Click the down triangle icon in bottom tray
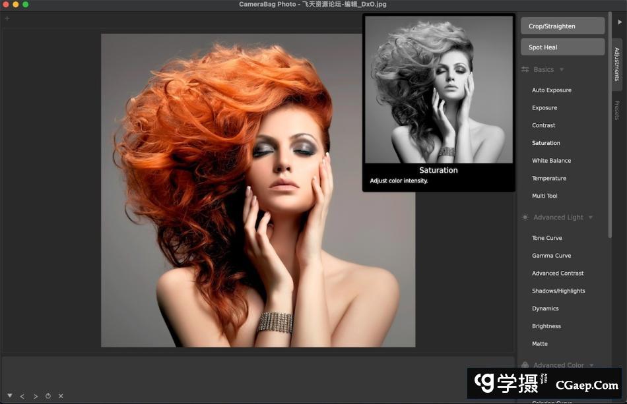Viewport: 627px width, 404px height. pos(9,395)
